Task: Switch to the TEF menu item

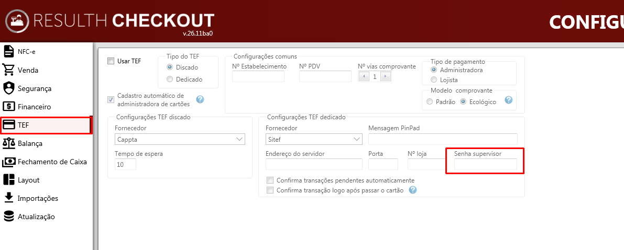Action: pos(46,125)
